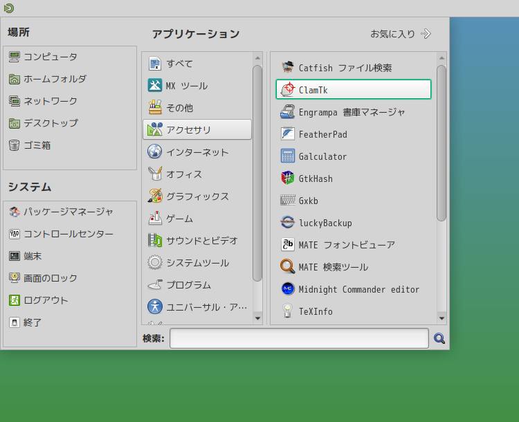Click the 終了 shutdown icon
The width and height of the screenshot is (519, 422).
15,322
